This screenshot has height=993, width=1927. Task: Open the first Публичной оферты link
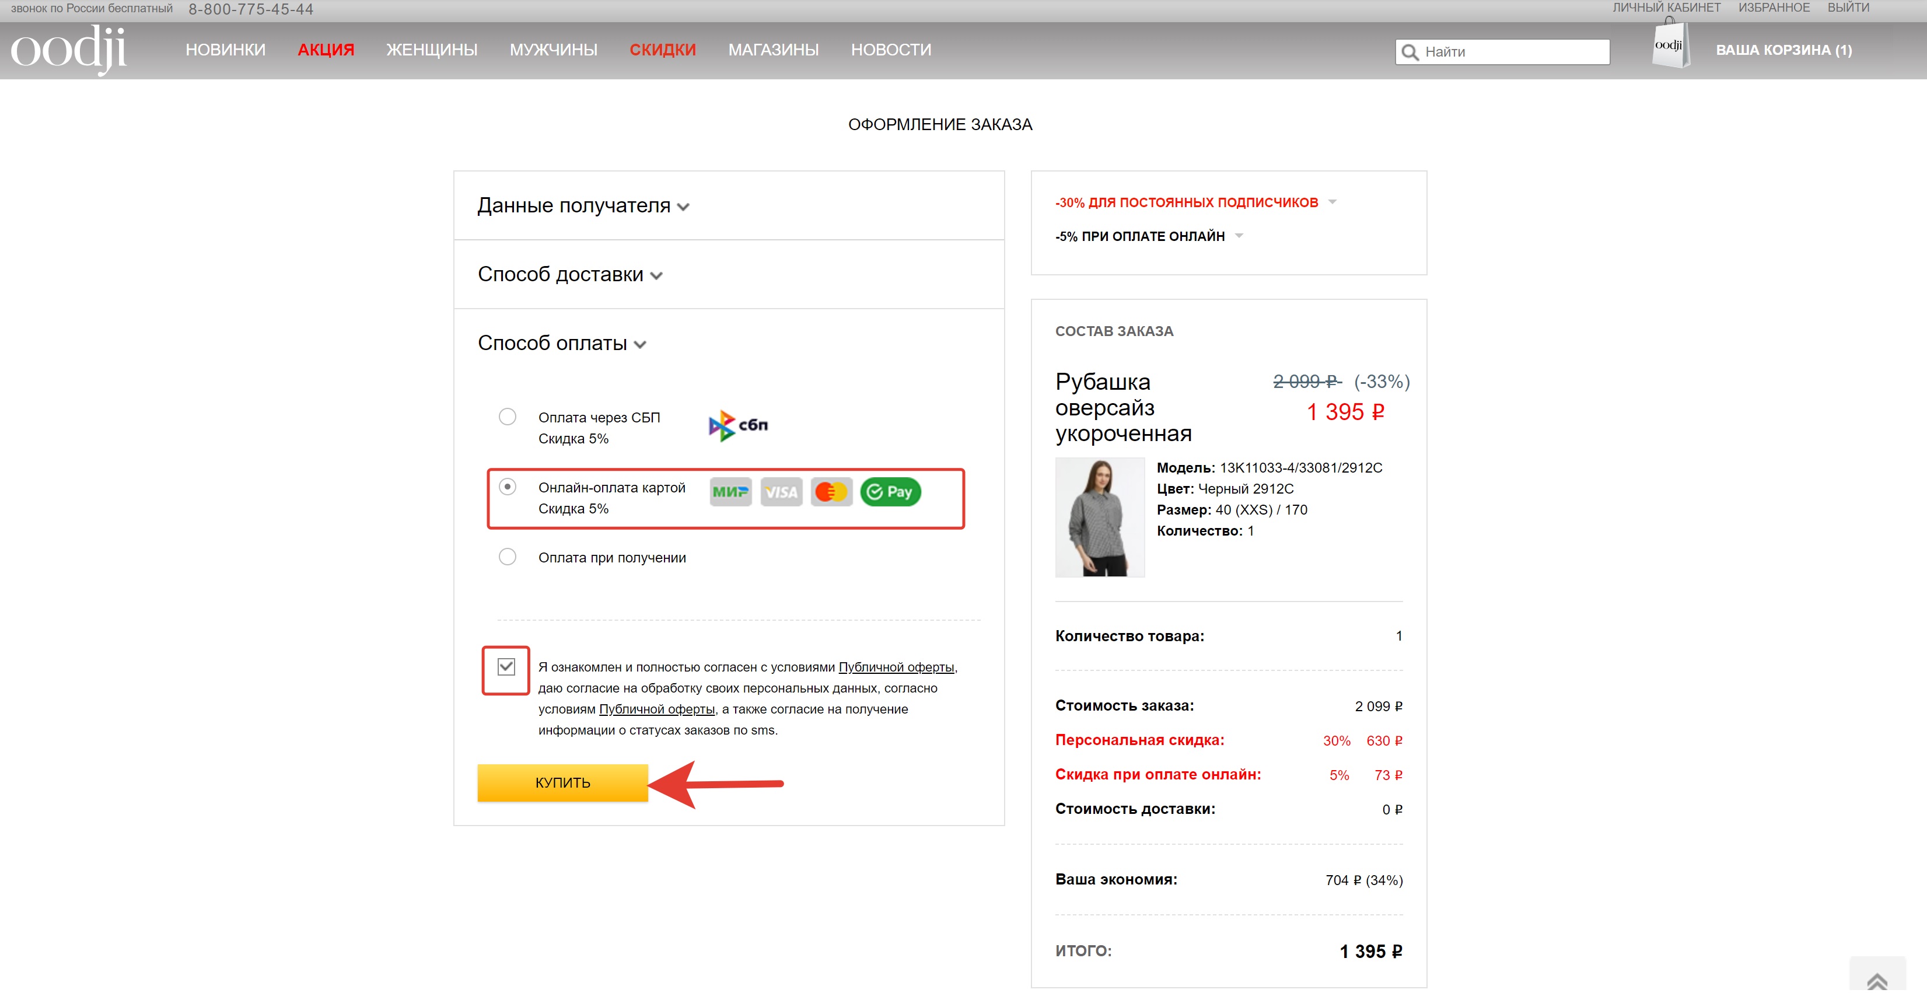pyautogui.click(x=896, y=667)
